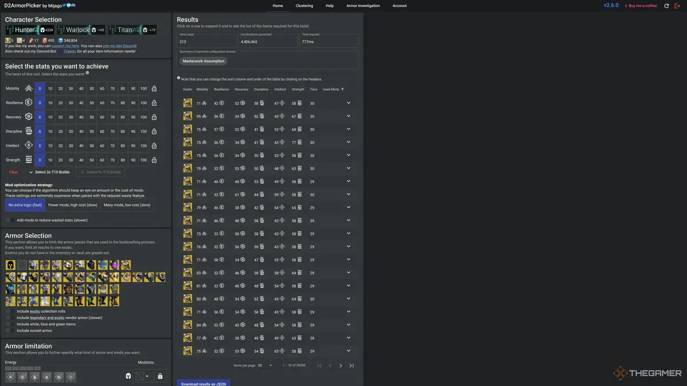Toggle 'Include sunset armor'
Viewport: 687px width, 386px height.
pyautogui.click(x=10, y=331)
